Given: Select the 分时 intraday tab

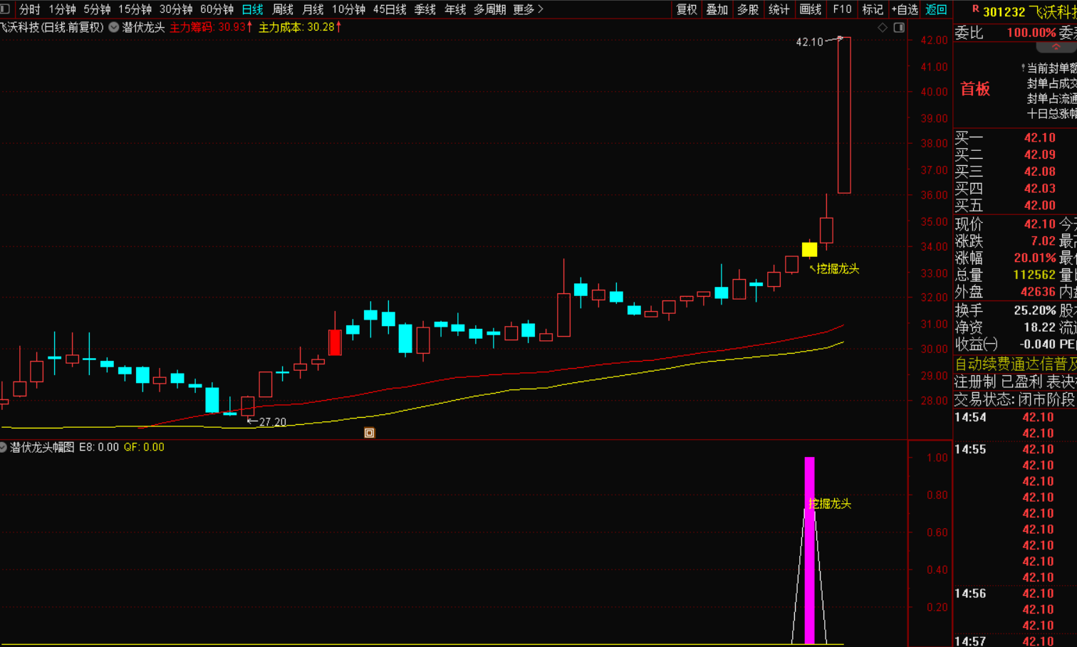Looking at the screenshot, I should (29, 9).
